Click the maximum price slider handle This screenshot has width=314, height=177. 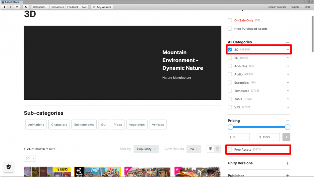(287, 127)
